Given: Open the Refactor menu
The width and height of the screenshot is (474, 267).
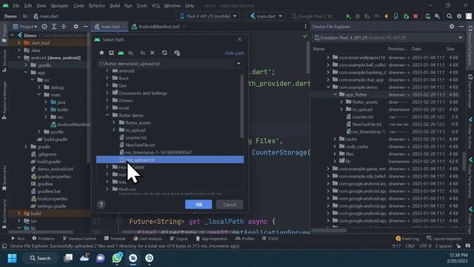Looking at the screenshot, I should pyautogui.click(x=97, y=6).
